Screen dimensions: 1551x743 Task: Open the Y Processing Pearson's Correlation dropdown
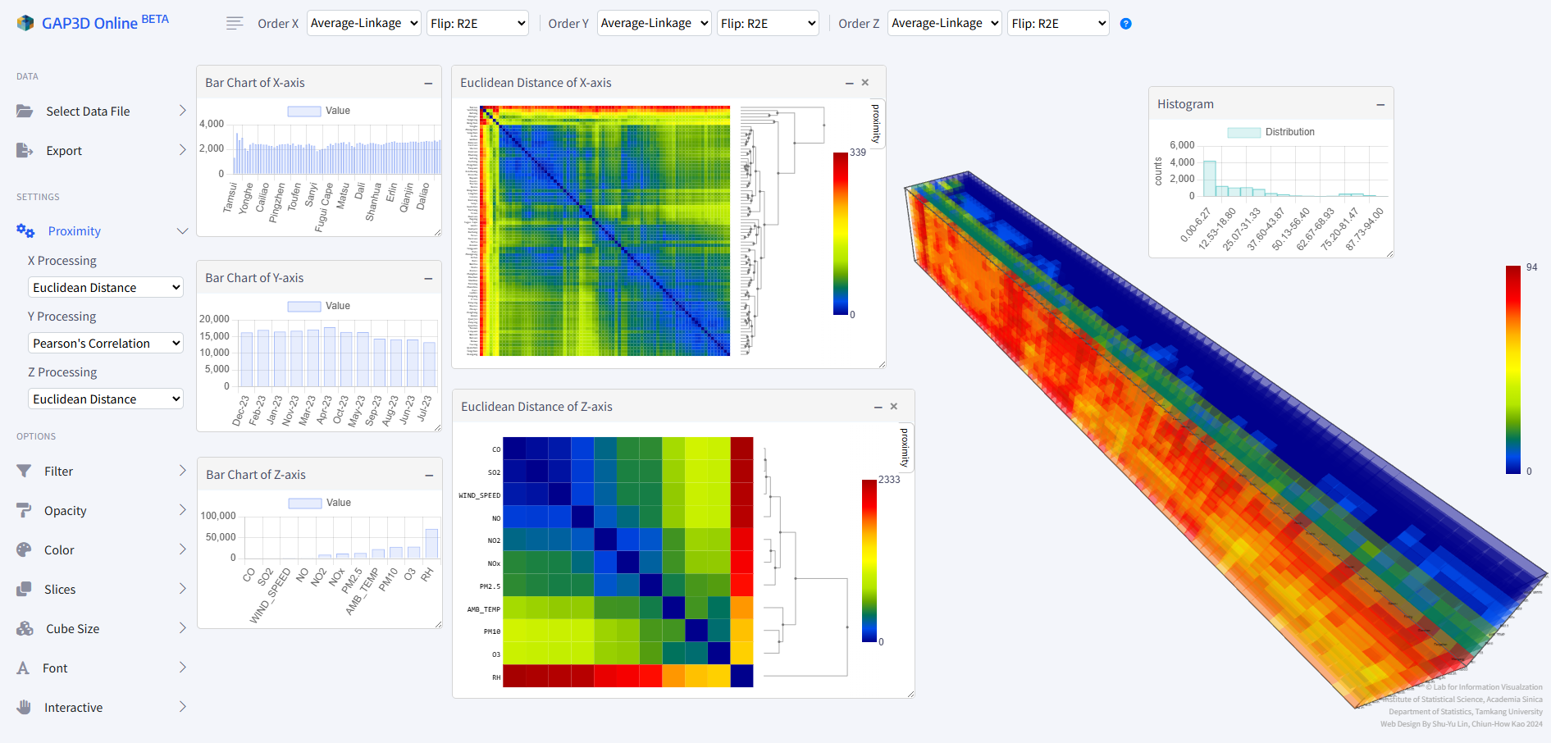coord(106,343)
